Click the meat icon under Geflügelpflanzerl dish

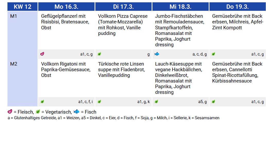coord(42,54)
